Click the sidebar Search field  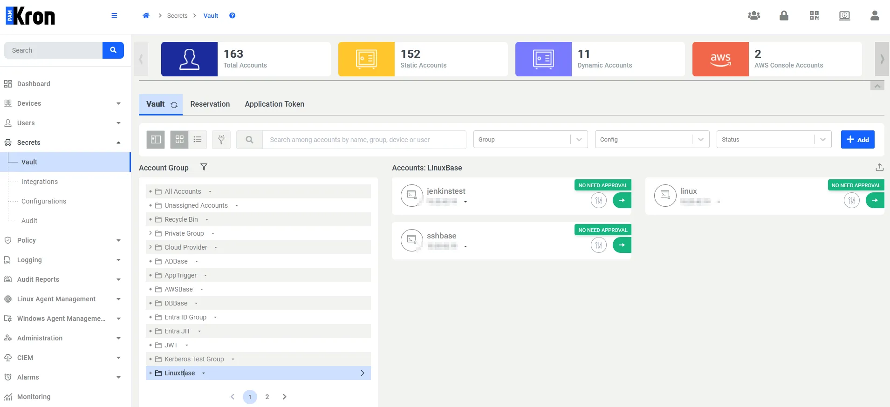(54, 50)
